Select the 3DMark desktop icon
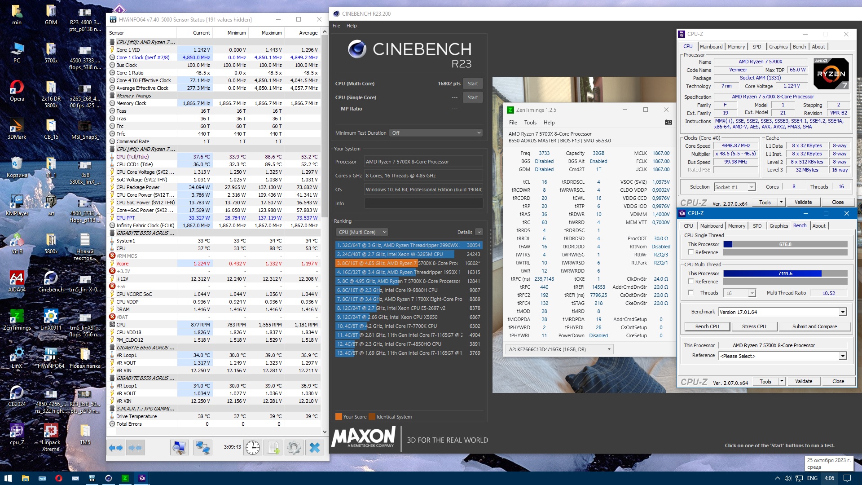This screenshot has height=485, width=862. click(17, 129)
